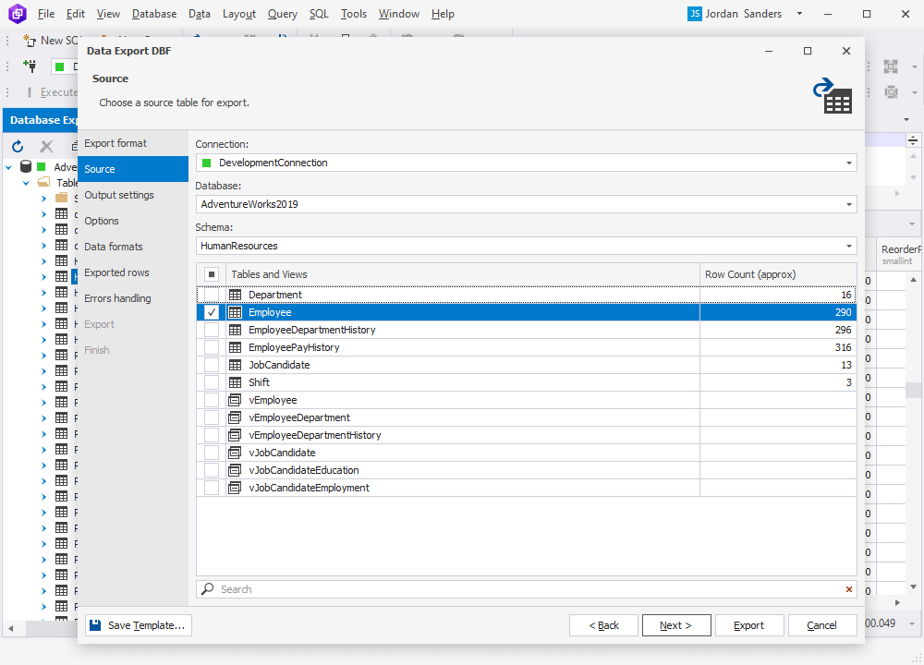
Task: Check the Department table for export
Action: pyautogui.click(x=212, y=295)
